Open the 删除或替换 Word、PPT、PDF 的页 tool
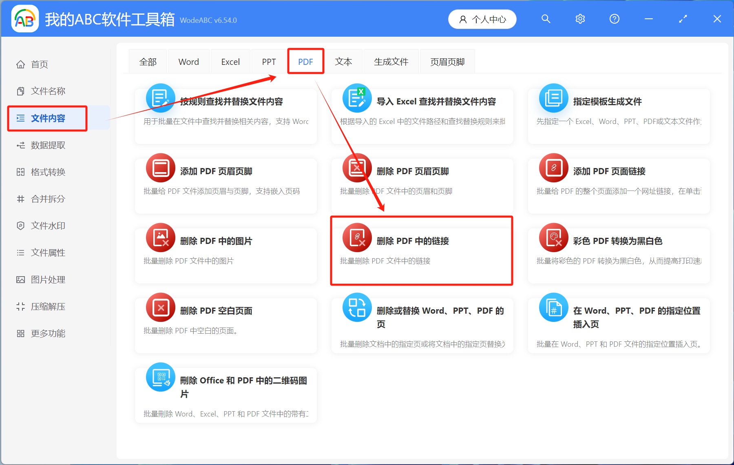This screenshot has height=465, width=734. click(x=422, y=324)
